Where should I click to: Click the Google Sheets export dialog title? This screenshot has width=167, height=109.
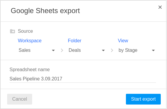(45, 11)
